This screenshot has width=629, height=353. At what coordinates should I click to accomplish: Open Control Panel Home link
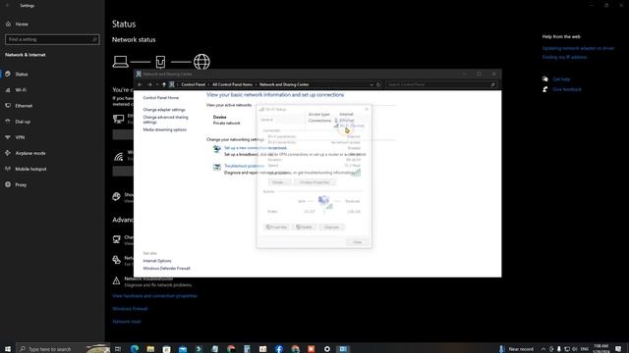[x=161, y=98]
